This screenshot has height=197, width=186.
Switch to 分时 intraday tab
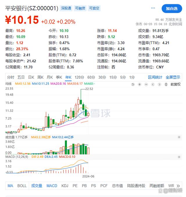10,77
